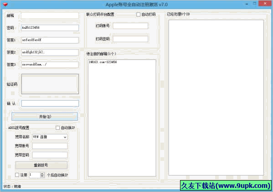Click the 宽带账号 input field
Viewport: 273px width, 192px height.
[x=50, y=146]
